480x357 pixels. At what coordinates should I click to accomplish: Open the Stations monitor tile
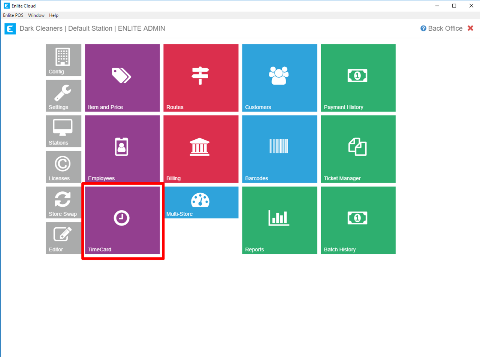(63, 131)
